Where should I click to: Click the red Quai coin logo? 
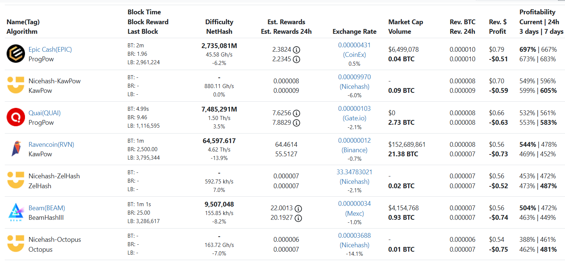pyautogui.click(x=16, y=117)
